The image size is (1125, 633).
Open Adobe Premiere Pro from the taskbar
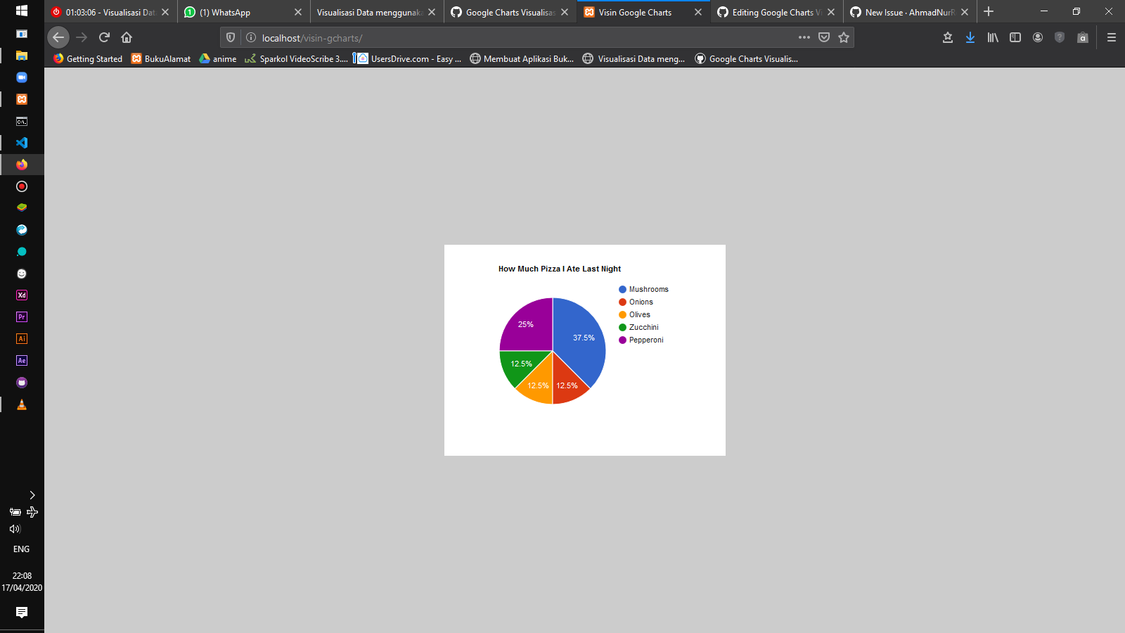click(22, 317)
